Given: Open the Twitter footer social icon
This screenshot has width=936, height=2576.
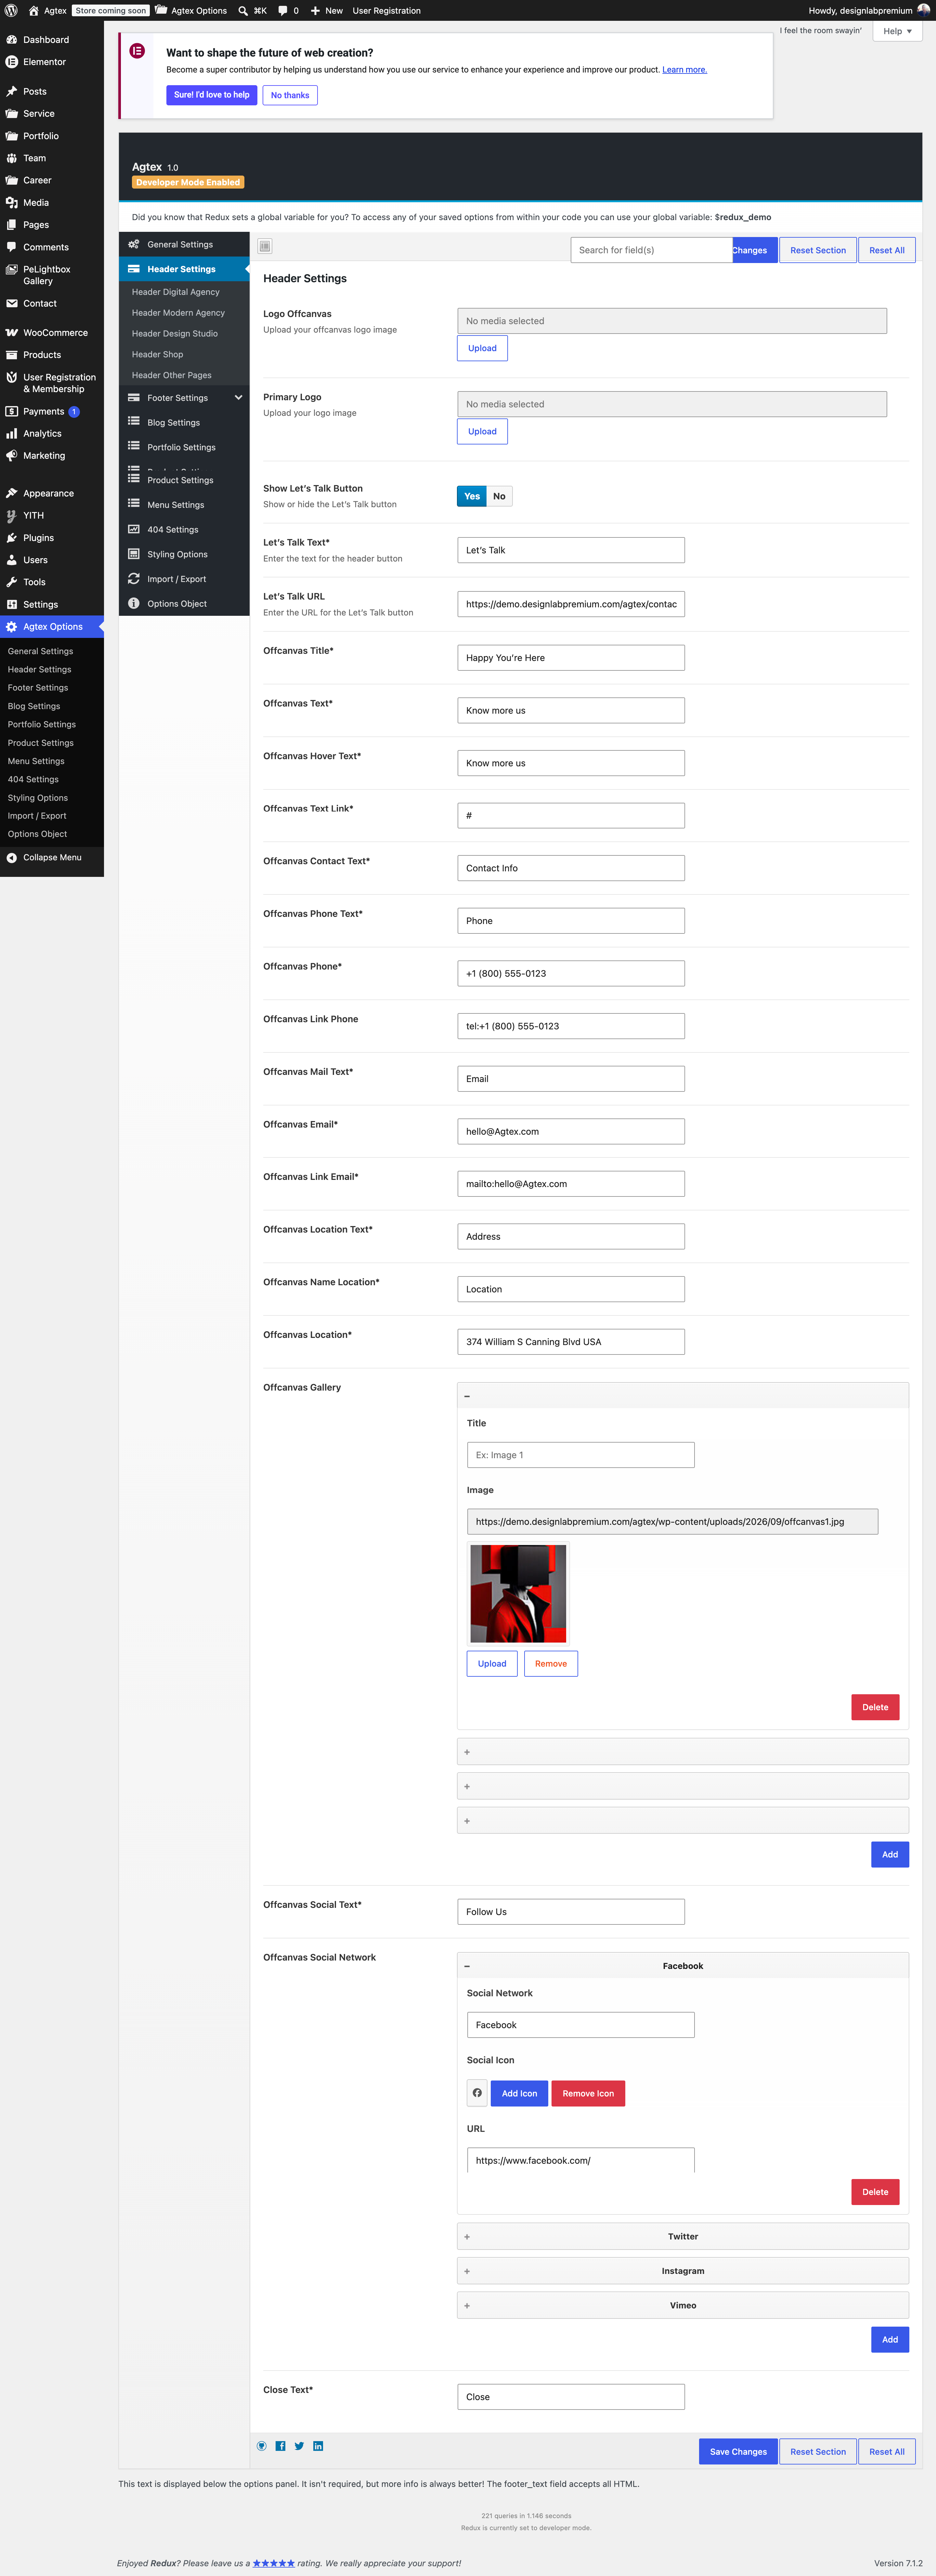Looking at the screenshot, I should pos(299,2446).
